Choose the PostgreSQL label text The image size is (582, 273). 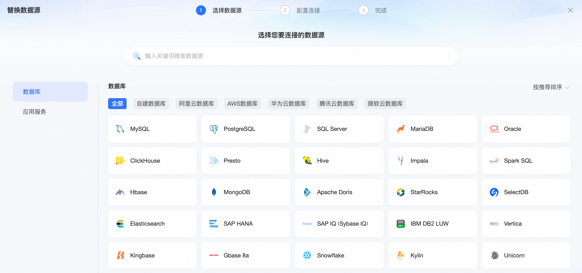239,129
